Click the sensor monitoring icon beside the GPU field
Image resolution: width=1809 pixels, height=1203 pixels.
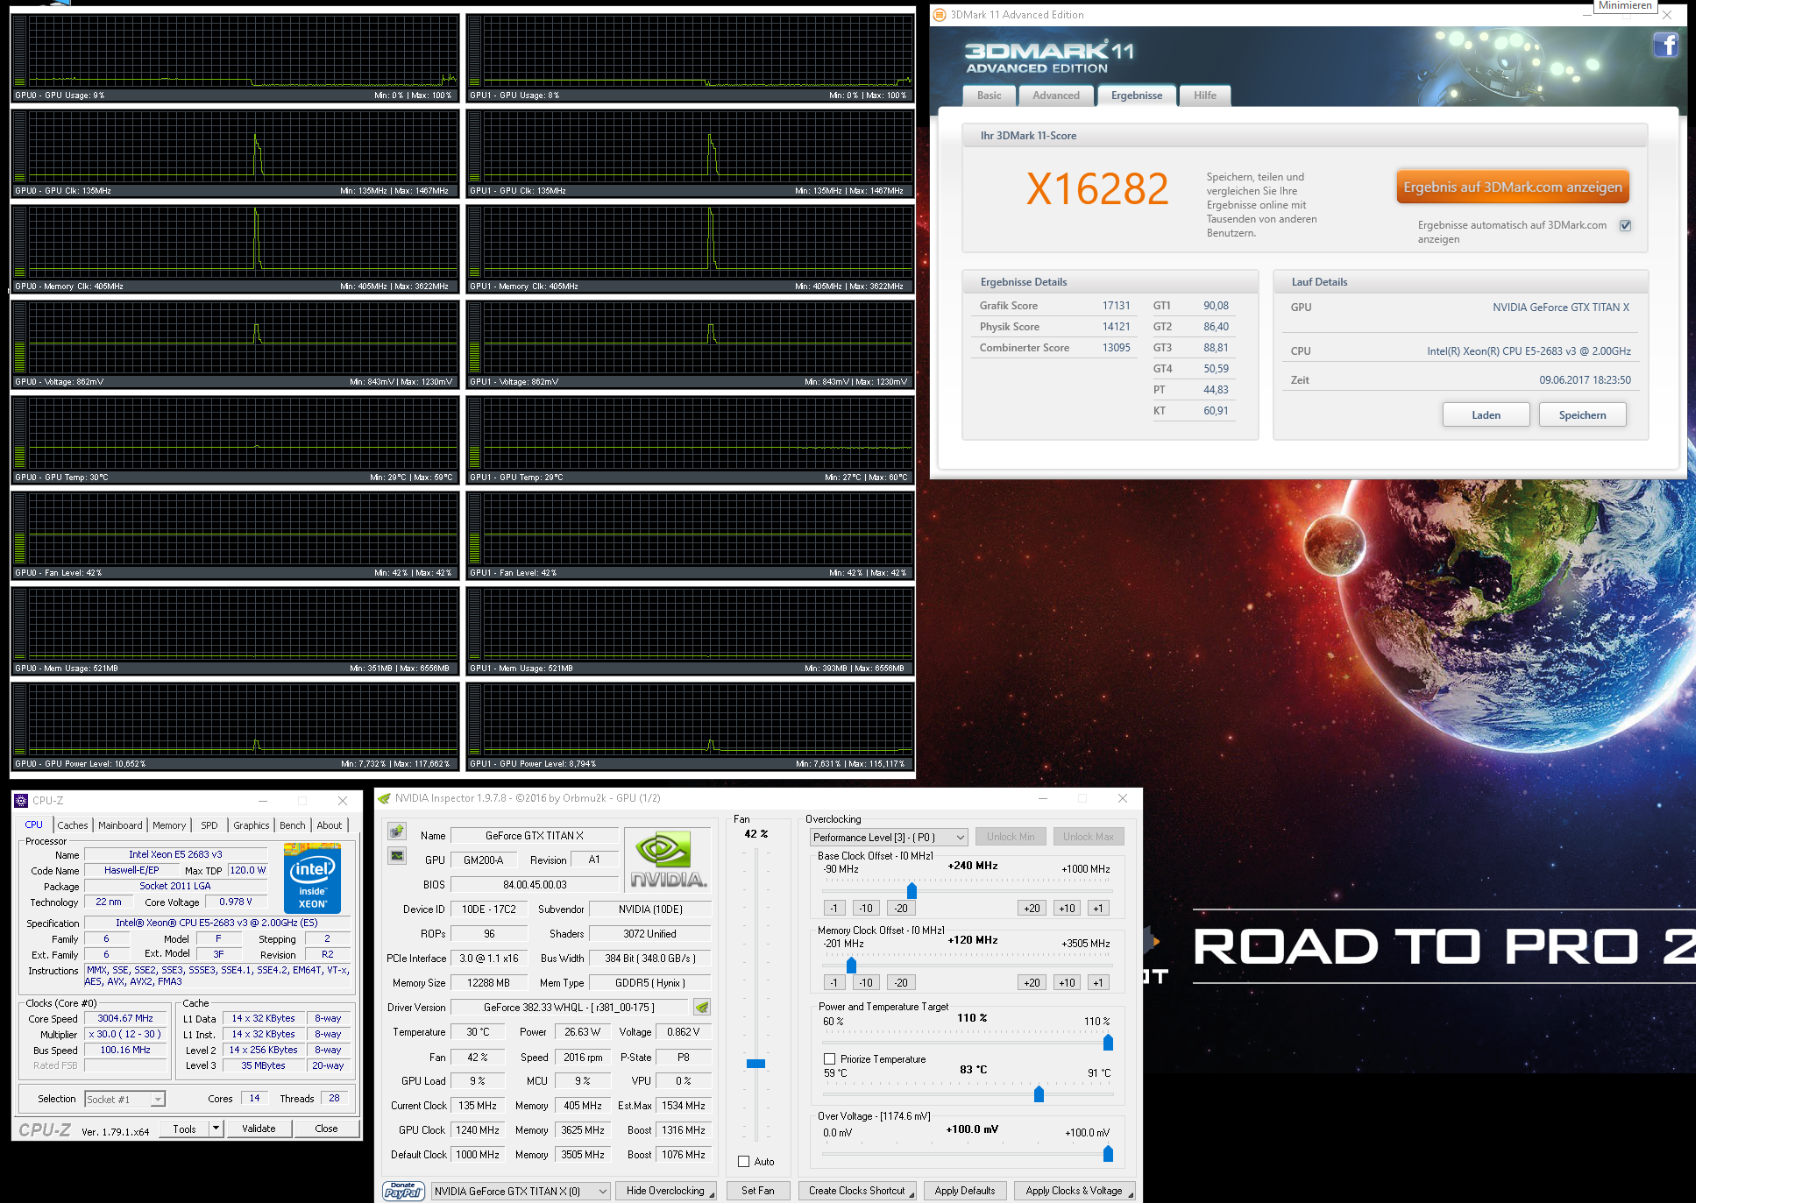click(397, 855)
